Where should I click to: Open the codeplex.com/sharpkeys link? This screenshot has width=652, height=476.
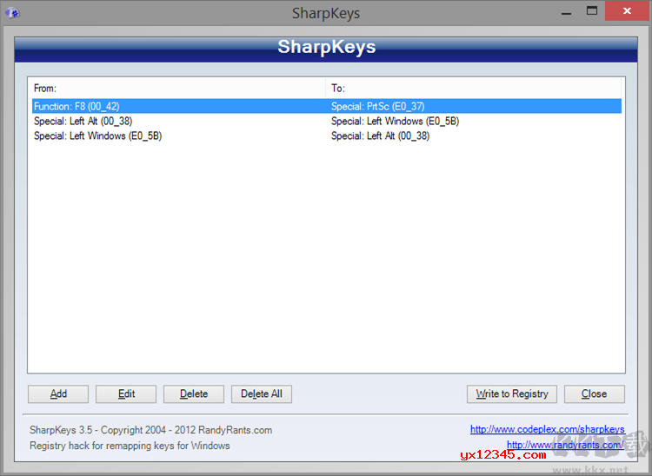pyautogui.click(x=547, y=429)
